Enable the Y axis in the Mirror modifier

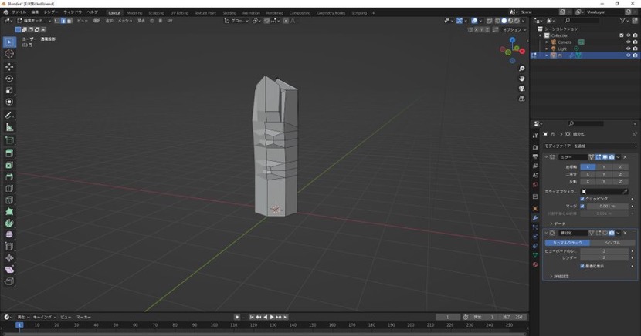pyautogui.click(x=605, y=166)
